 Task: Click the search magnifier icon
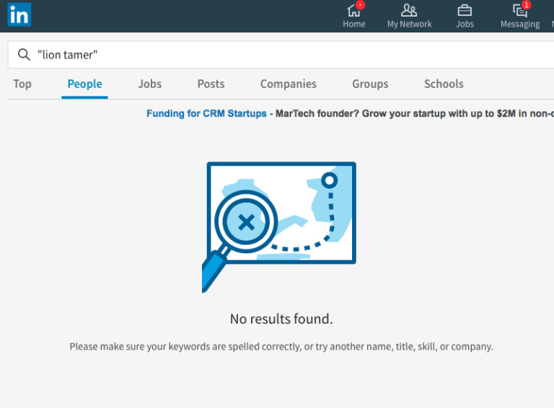24,55
